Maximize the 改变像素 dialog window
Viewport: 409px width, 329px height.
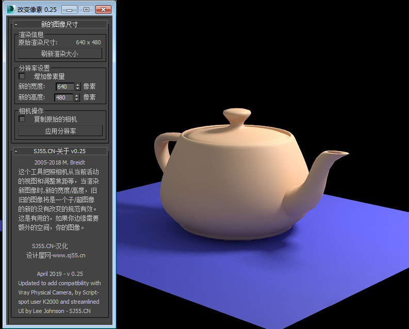(86, 9)
